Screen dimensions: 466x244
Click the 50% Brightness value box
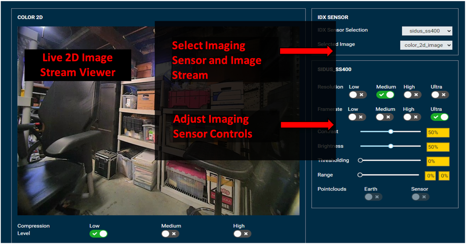pos(438,147)
